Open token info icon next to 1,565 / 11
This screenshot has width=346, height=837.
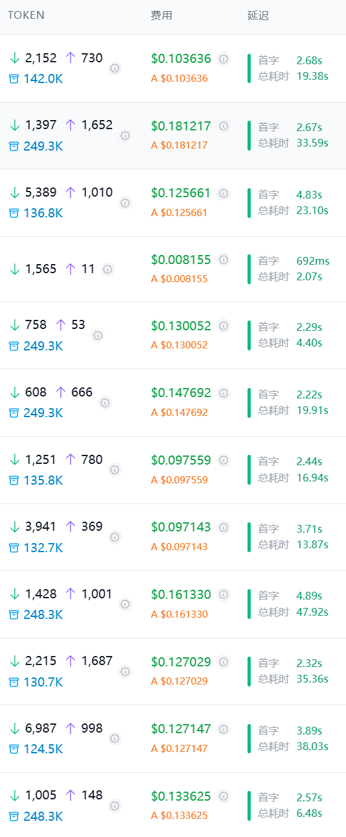tap(108, 269)
